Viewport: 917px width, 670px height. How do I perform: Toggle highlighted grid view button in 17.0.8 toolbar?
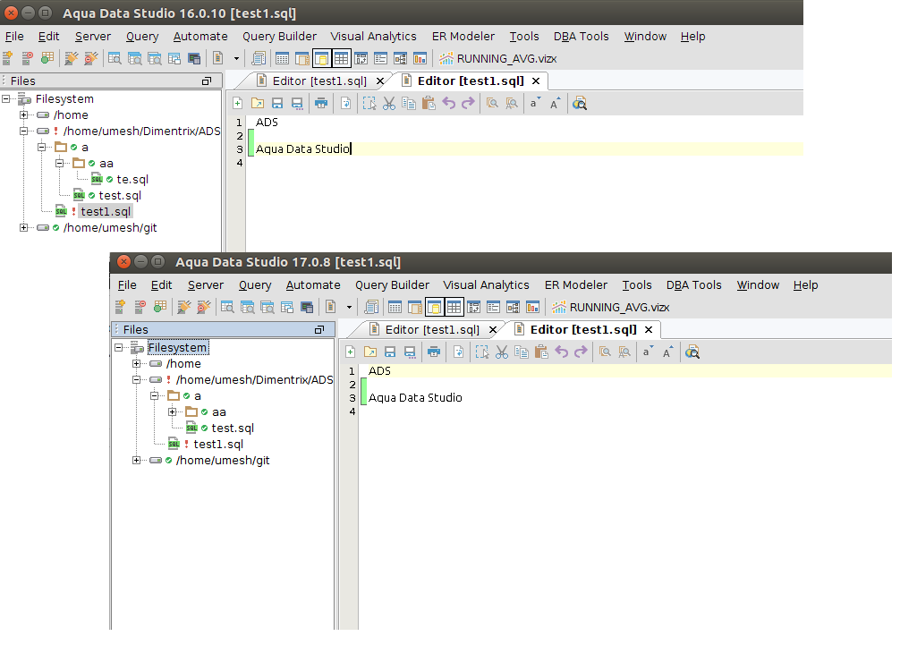[454, 307]
